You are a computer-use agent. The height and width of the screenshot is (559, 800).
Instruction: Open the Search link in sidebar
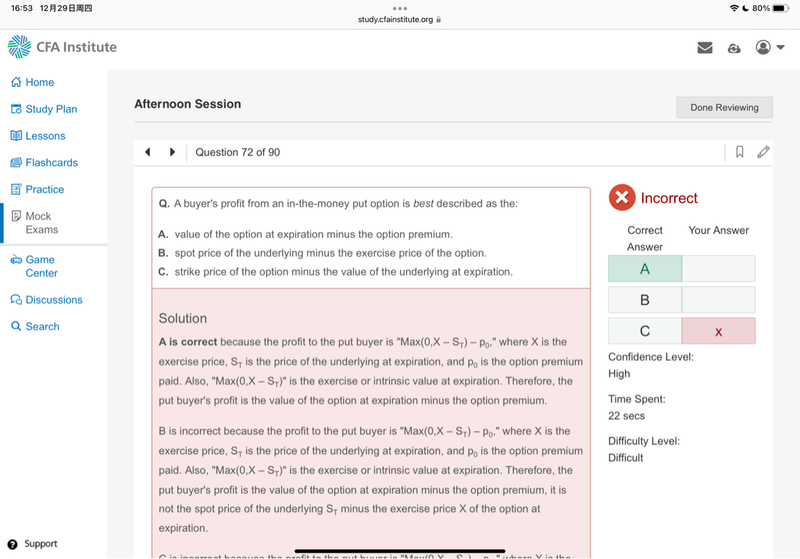click(42, 326)
